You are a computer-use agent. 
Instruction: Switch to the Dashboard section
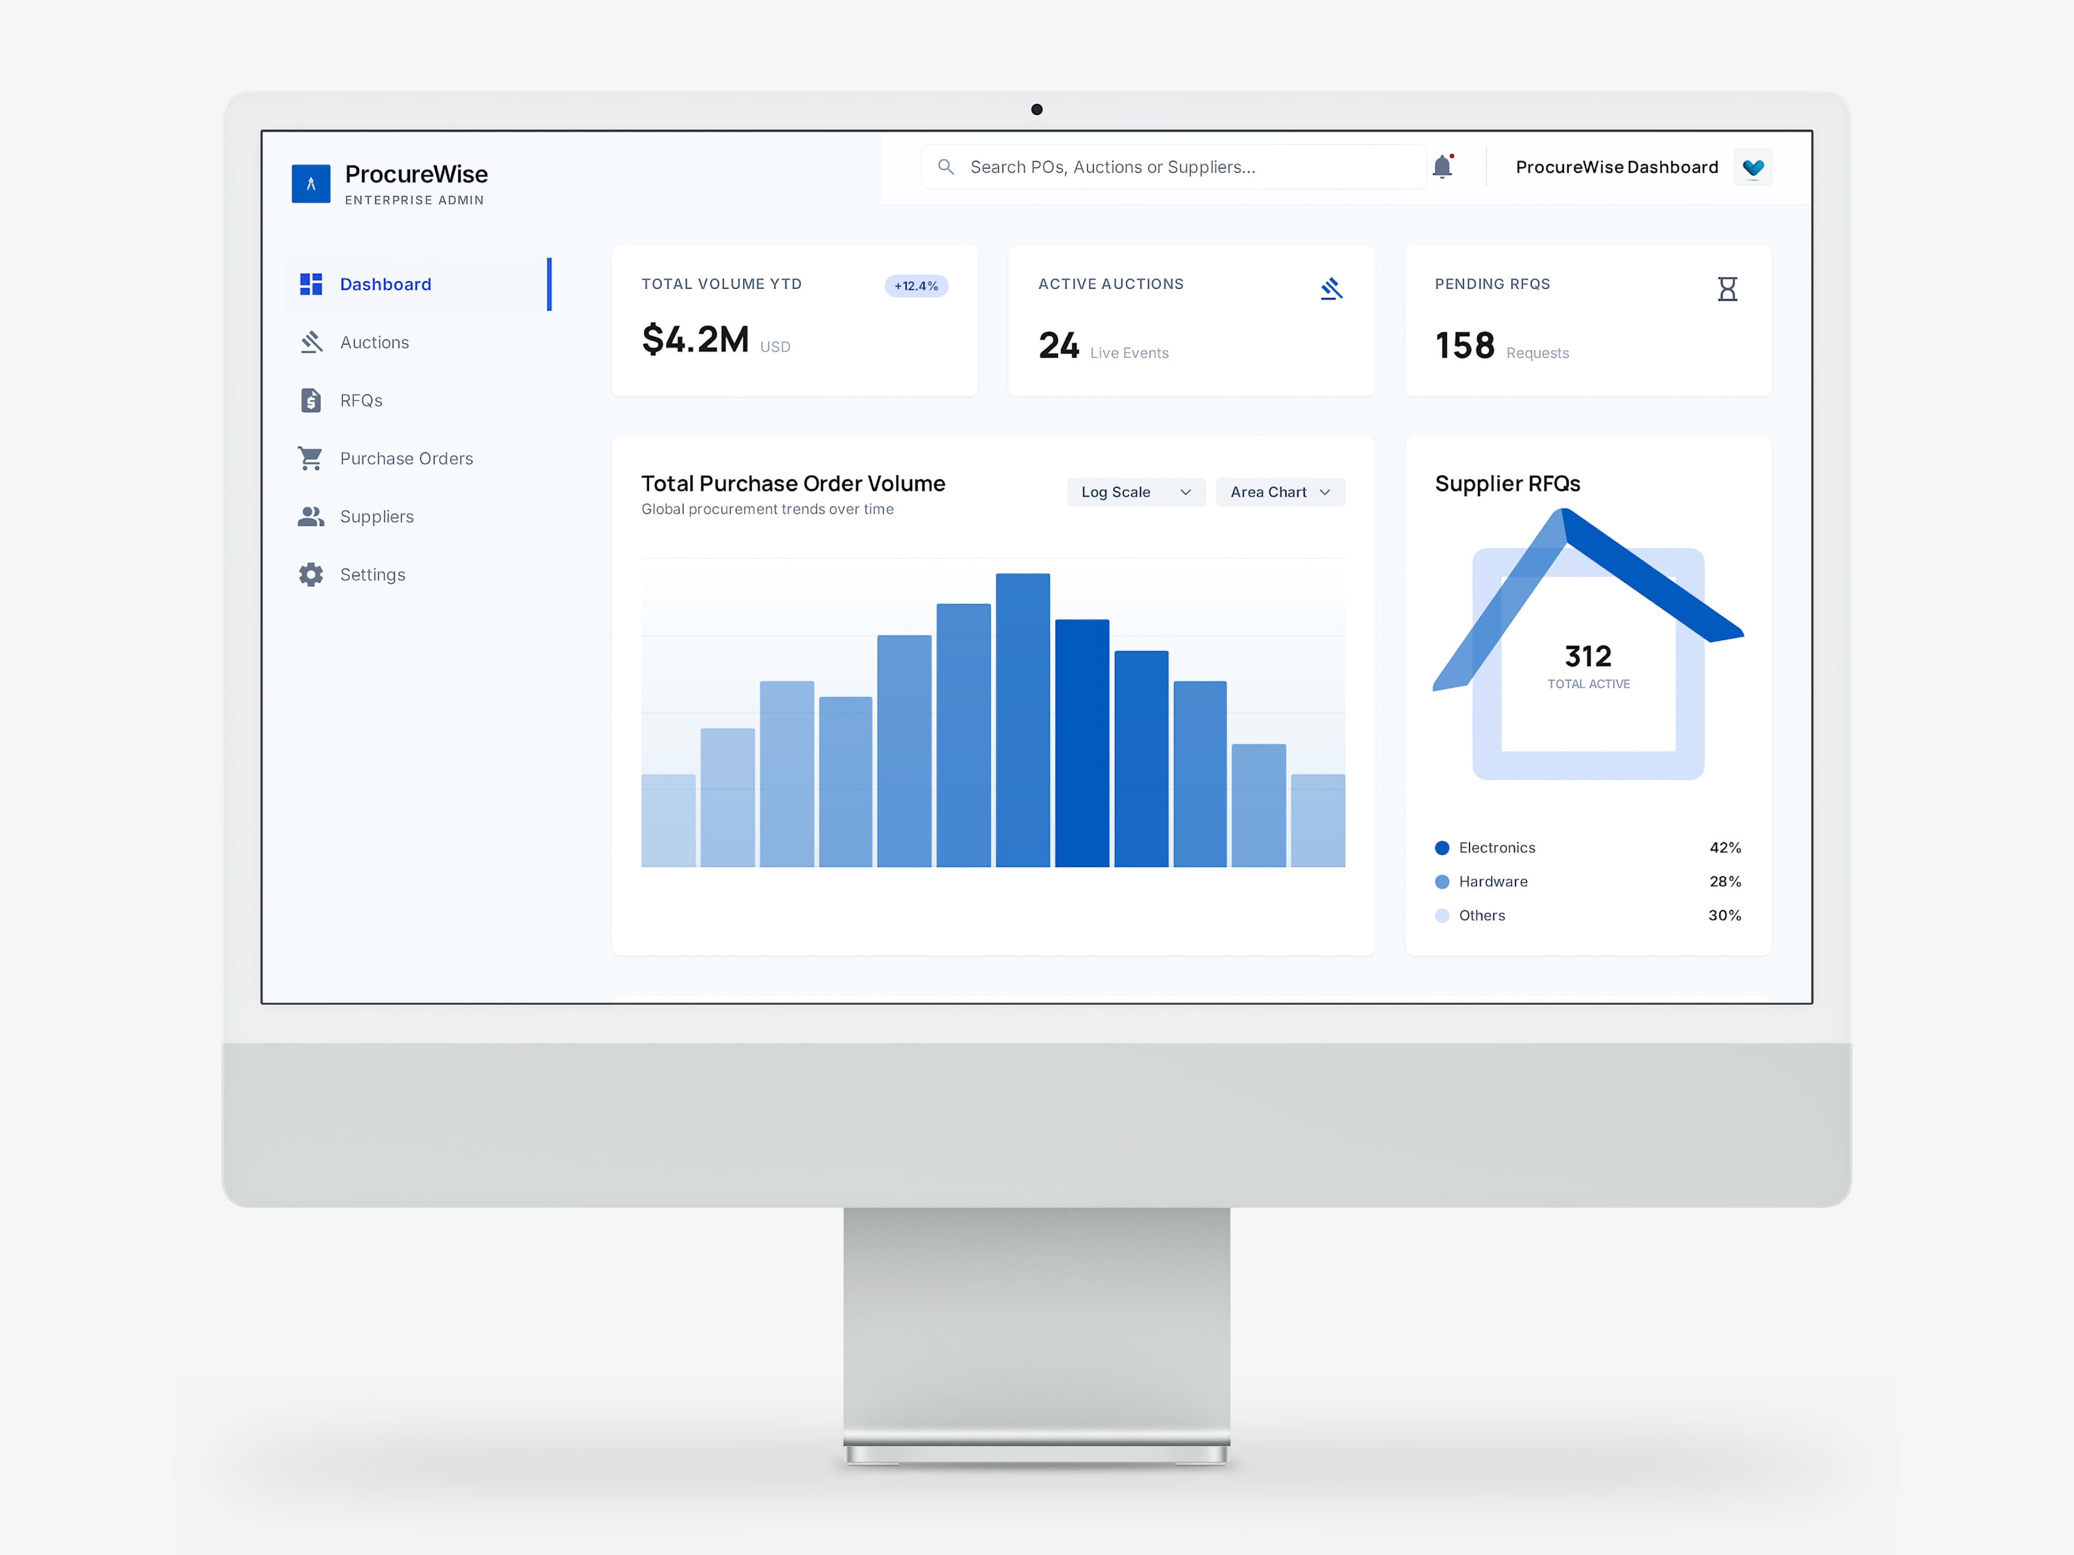coord(385,284)
